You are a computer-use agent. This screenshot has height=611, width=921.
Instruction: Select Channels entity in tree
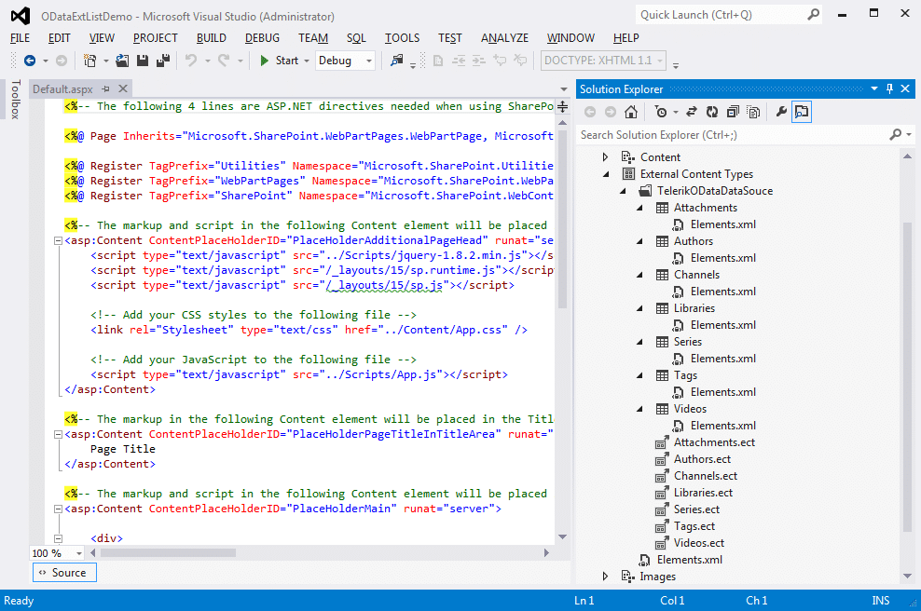point(696,275)
